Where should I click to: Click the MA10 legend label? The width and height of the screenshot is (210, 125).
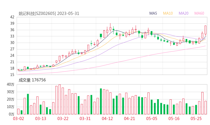[x=168, y=13]
